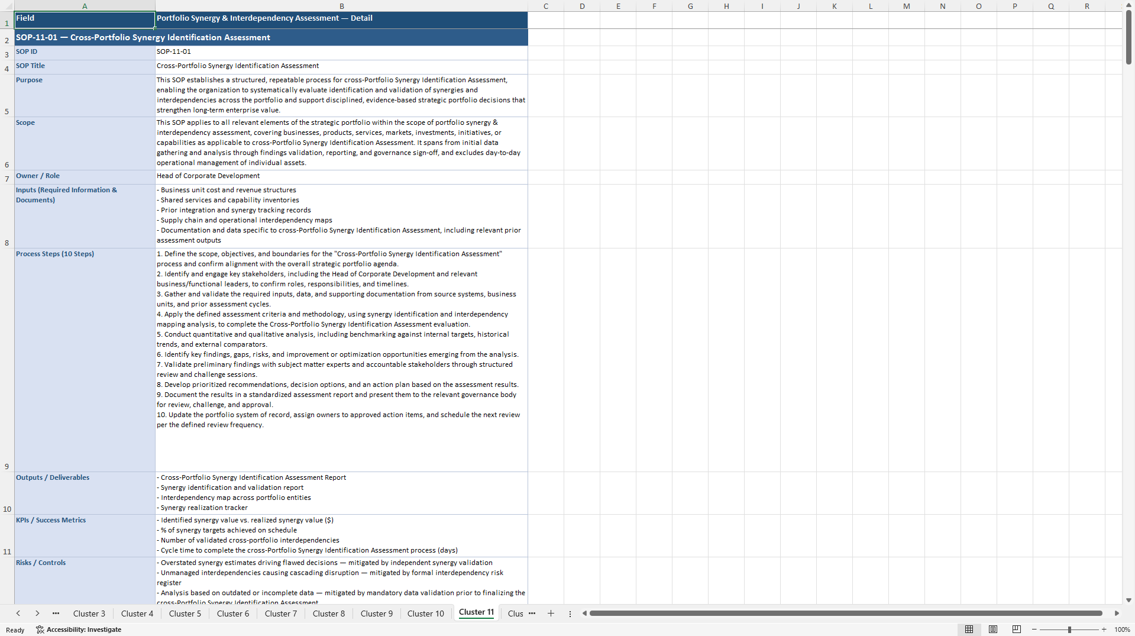Select column A header

point(85,6)
